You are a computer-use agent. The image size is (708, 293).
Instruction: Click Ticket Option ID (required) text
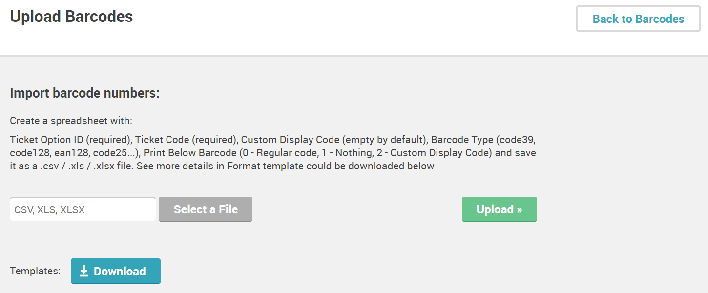[71, 140]
